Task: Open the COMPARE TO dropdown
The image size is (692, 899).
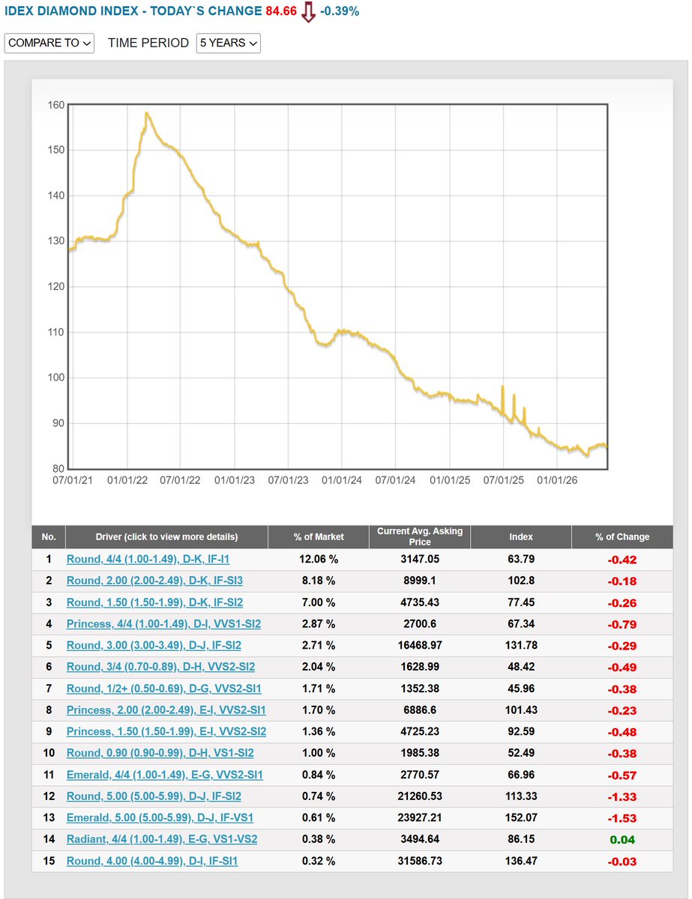Action: tap(49, 43)
